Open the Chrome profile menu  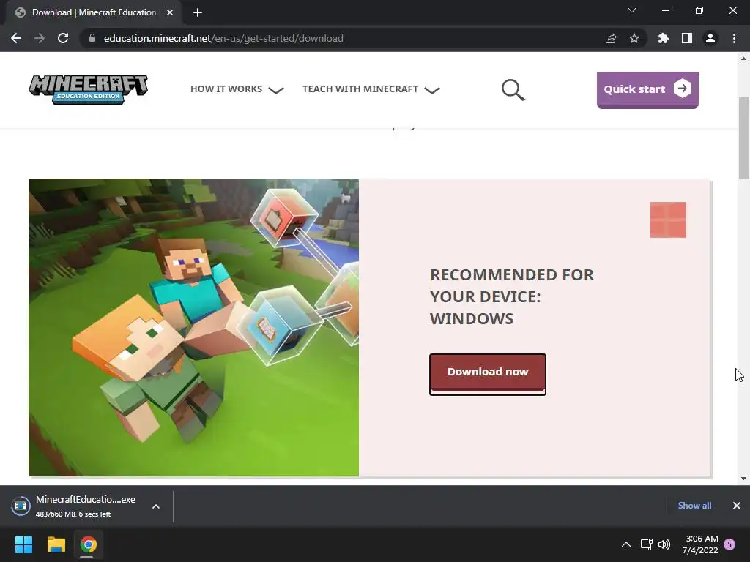pos(710,38)
